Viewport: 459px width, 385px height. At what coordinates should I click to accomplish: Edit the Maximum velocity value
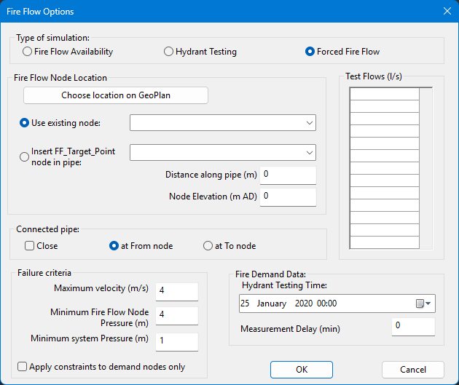(x=176, y=291)
